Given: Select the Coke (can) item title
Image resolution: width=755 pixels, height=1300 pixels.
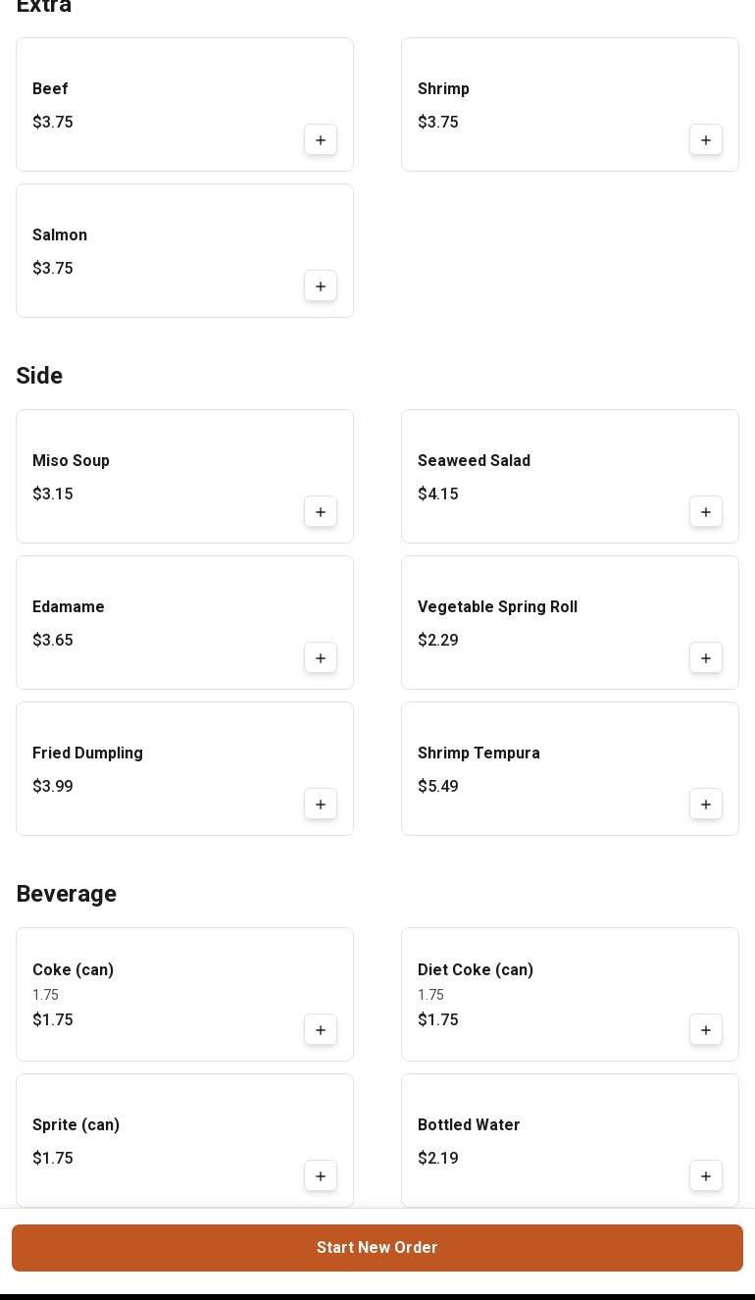Looking at the screenshot, I should click(x=74, y=970).
